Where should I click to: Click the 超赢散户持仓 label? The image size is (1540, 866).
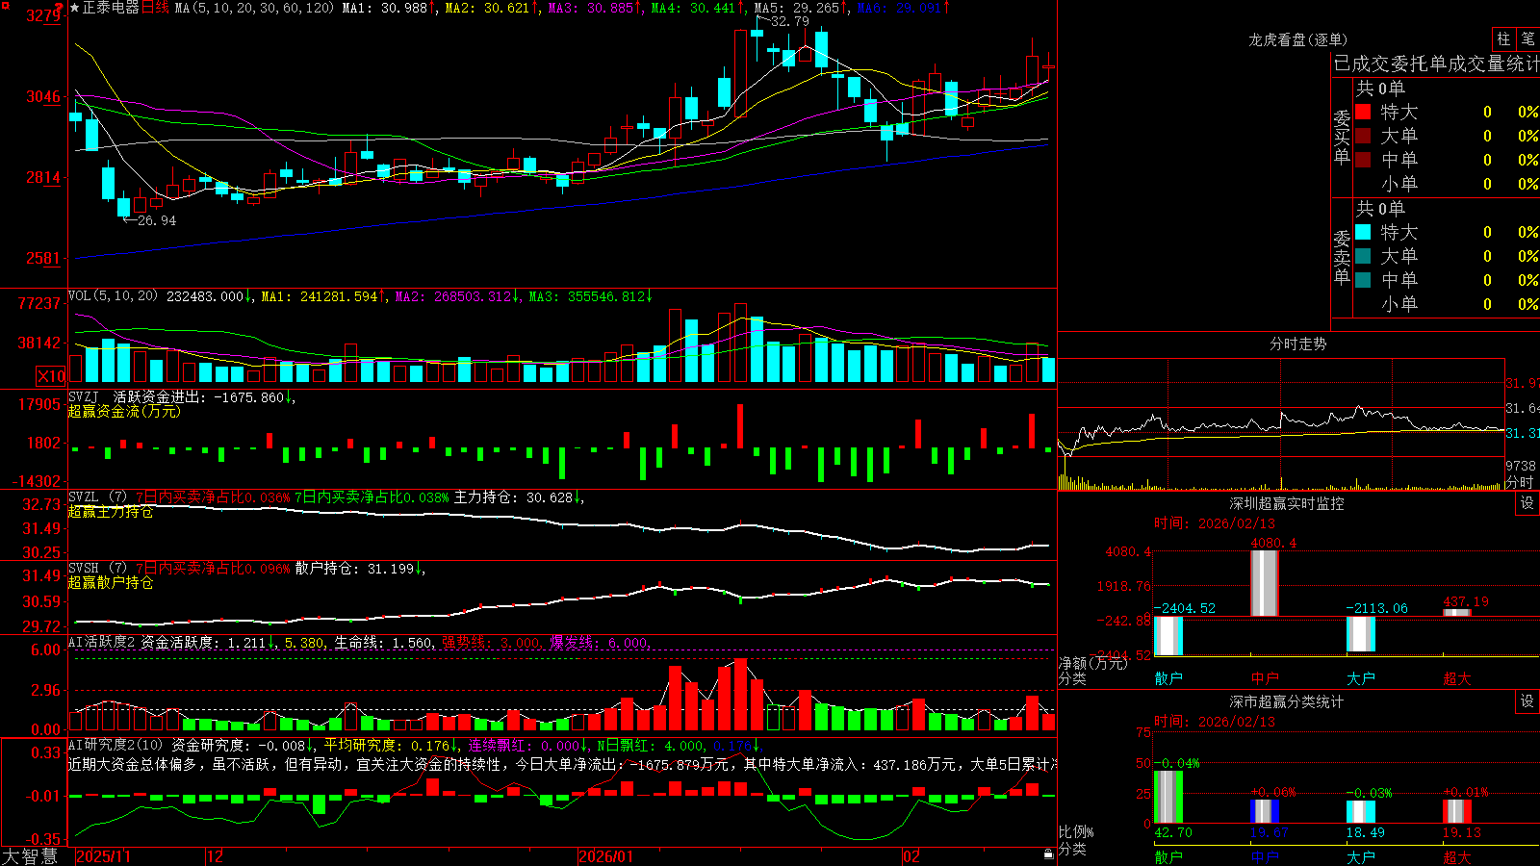click(x=111, y=582)
